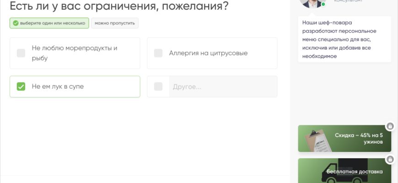Click the 'Не ем лук в супе' option text
This screenshot has width=398, height=183.
(x=58, y=86)
